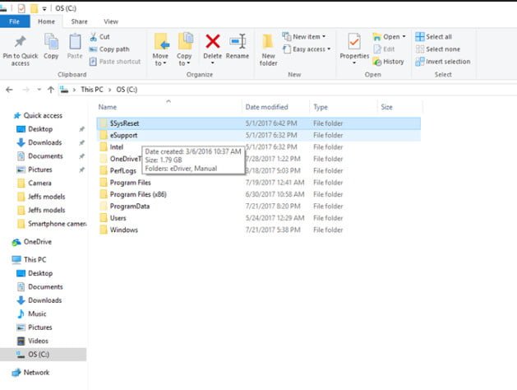
Task: Click This PC in the address bar
Action: (x=92, y=90)
